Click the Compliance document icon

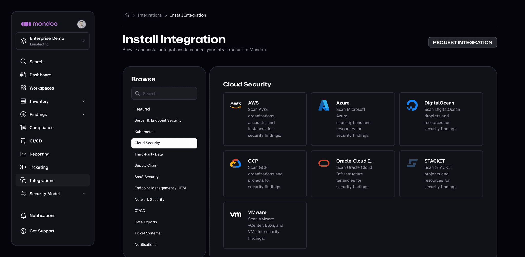tap(23, 127)
